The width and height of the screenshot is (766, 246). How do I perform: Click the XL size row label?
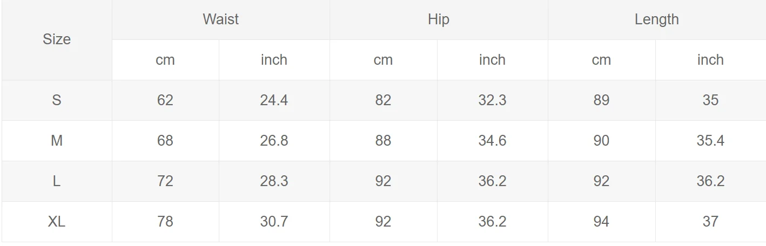[57, 222]
